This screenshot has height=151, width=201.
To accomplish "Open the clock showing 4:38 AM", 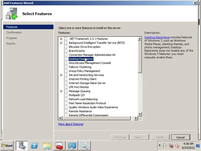I will (x=188, y=146).
